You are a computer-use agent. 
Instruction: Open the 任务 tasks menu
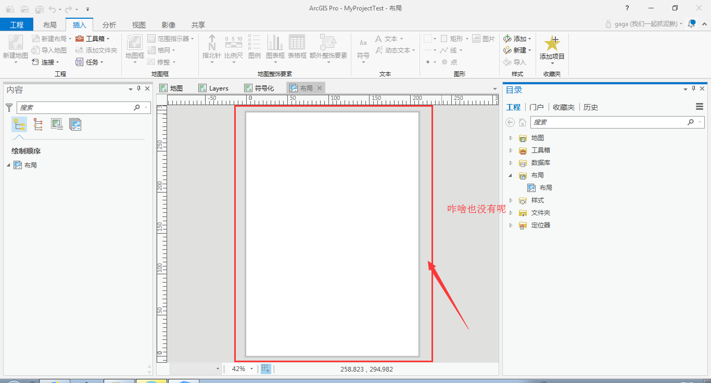[90, 62]
